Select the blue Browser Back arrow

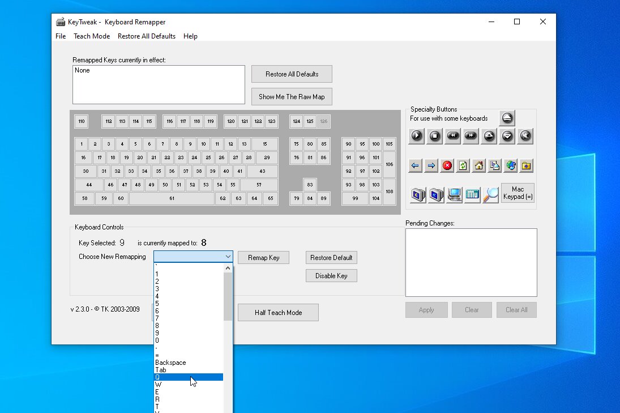(416, 165)
